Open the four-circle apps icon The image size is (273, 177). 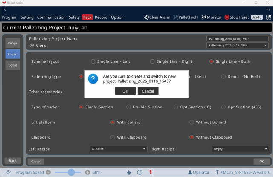click(268, 17)
